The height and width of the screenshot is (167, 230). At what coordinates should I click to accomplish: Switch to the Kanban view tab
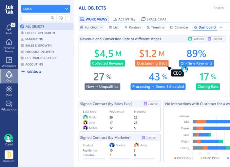click(132, 28)
